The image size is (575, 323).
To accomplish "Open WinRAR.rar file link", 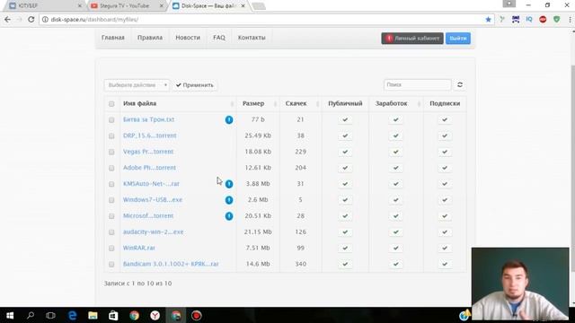I will 139,248.
